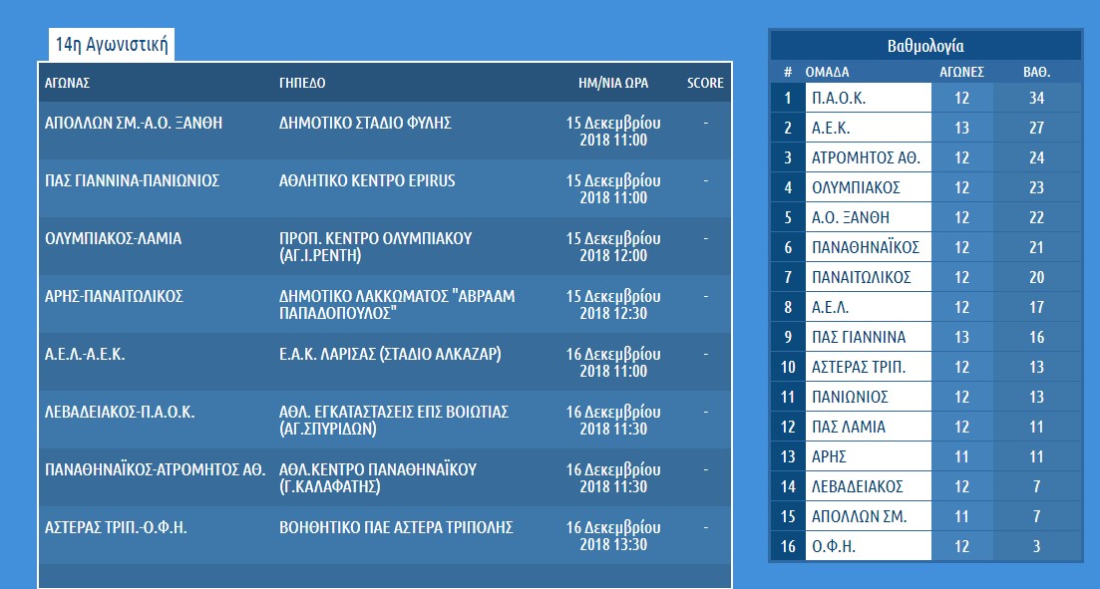The width and height of the screenshot is (1100, 589).
Task: Open match Α.Ε.Λ.-Α.Ε.Κ.
Action: tap(85, 354)
